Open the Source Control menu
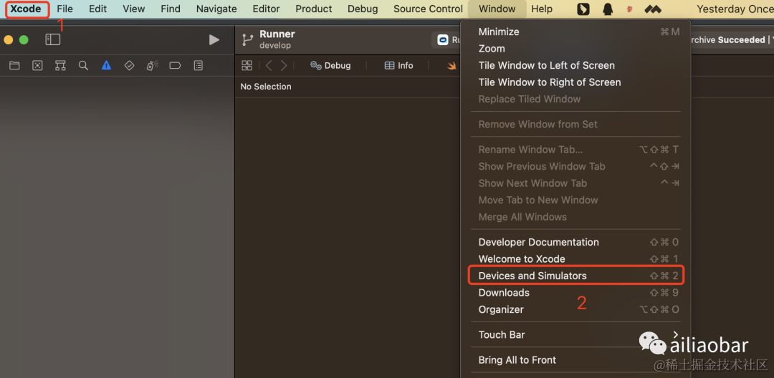The image size is (774, 378). tap(428, 9)
